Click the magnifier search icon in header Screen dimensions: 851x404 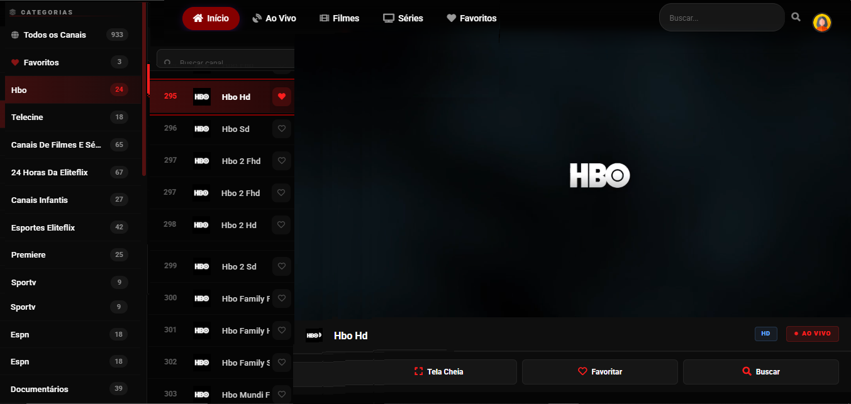click(796, 17)
